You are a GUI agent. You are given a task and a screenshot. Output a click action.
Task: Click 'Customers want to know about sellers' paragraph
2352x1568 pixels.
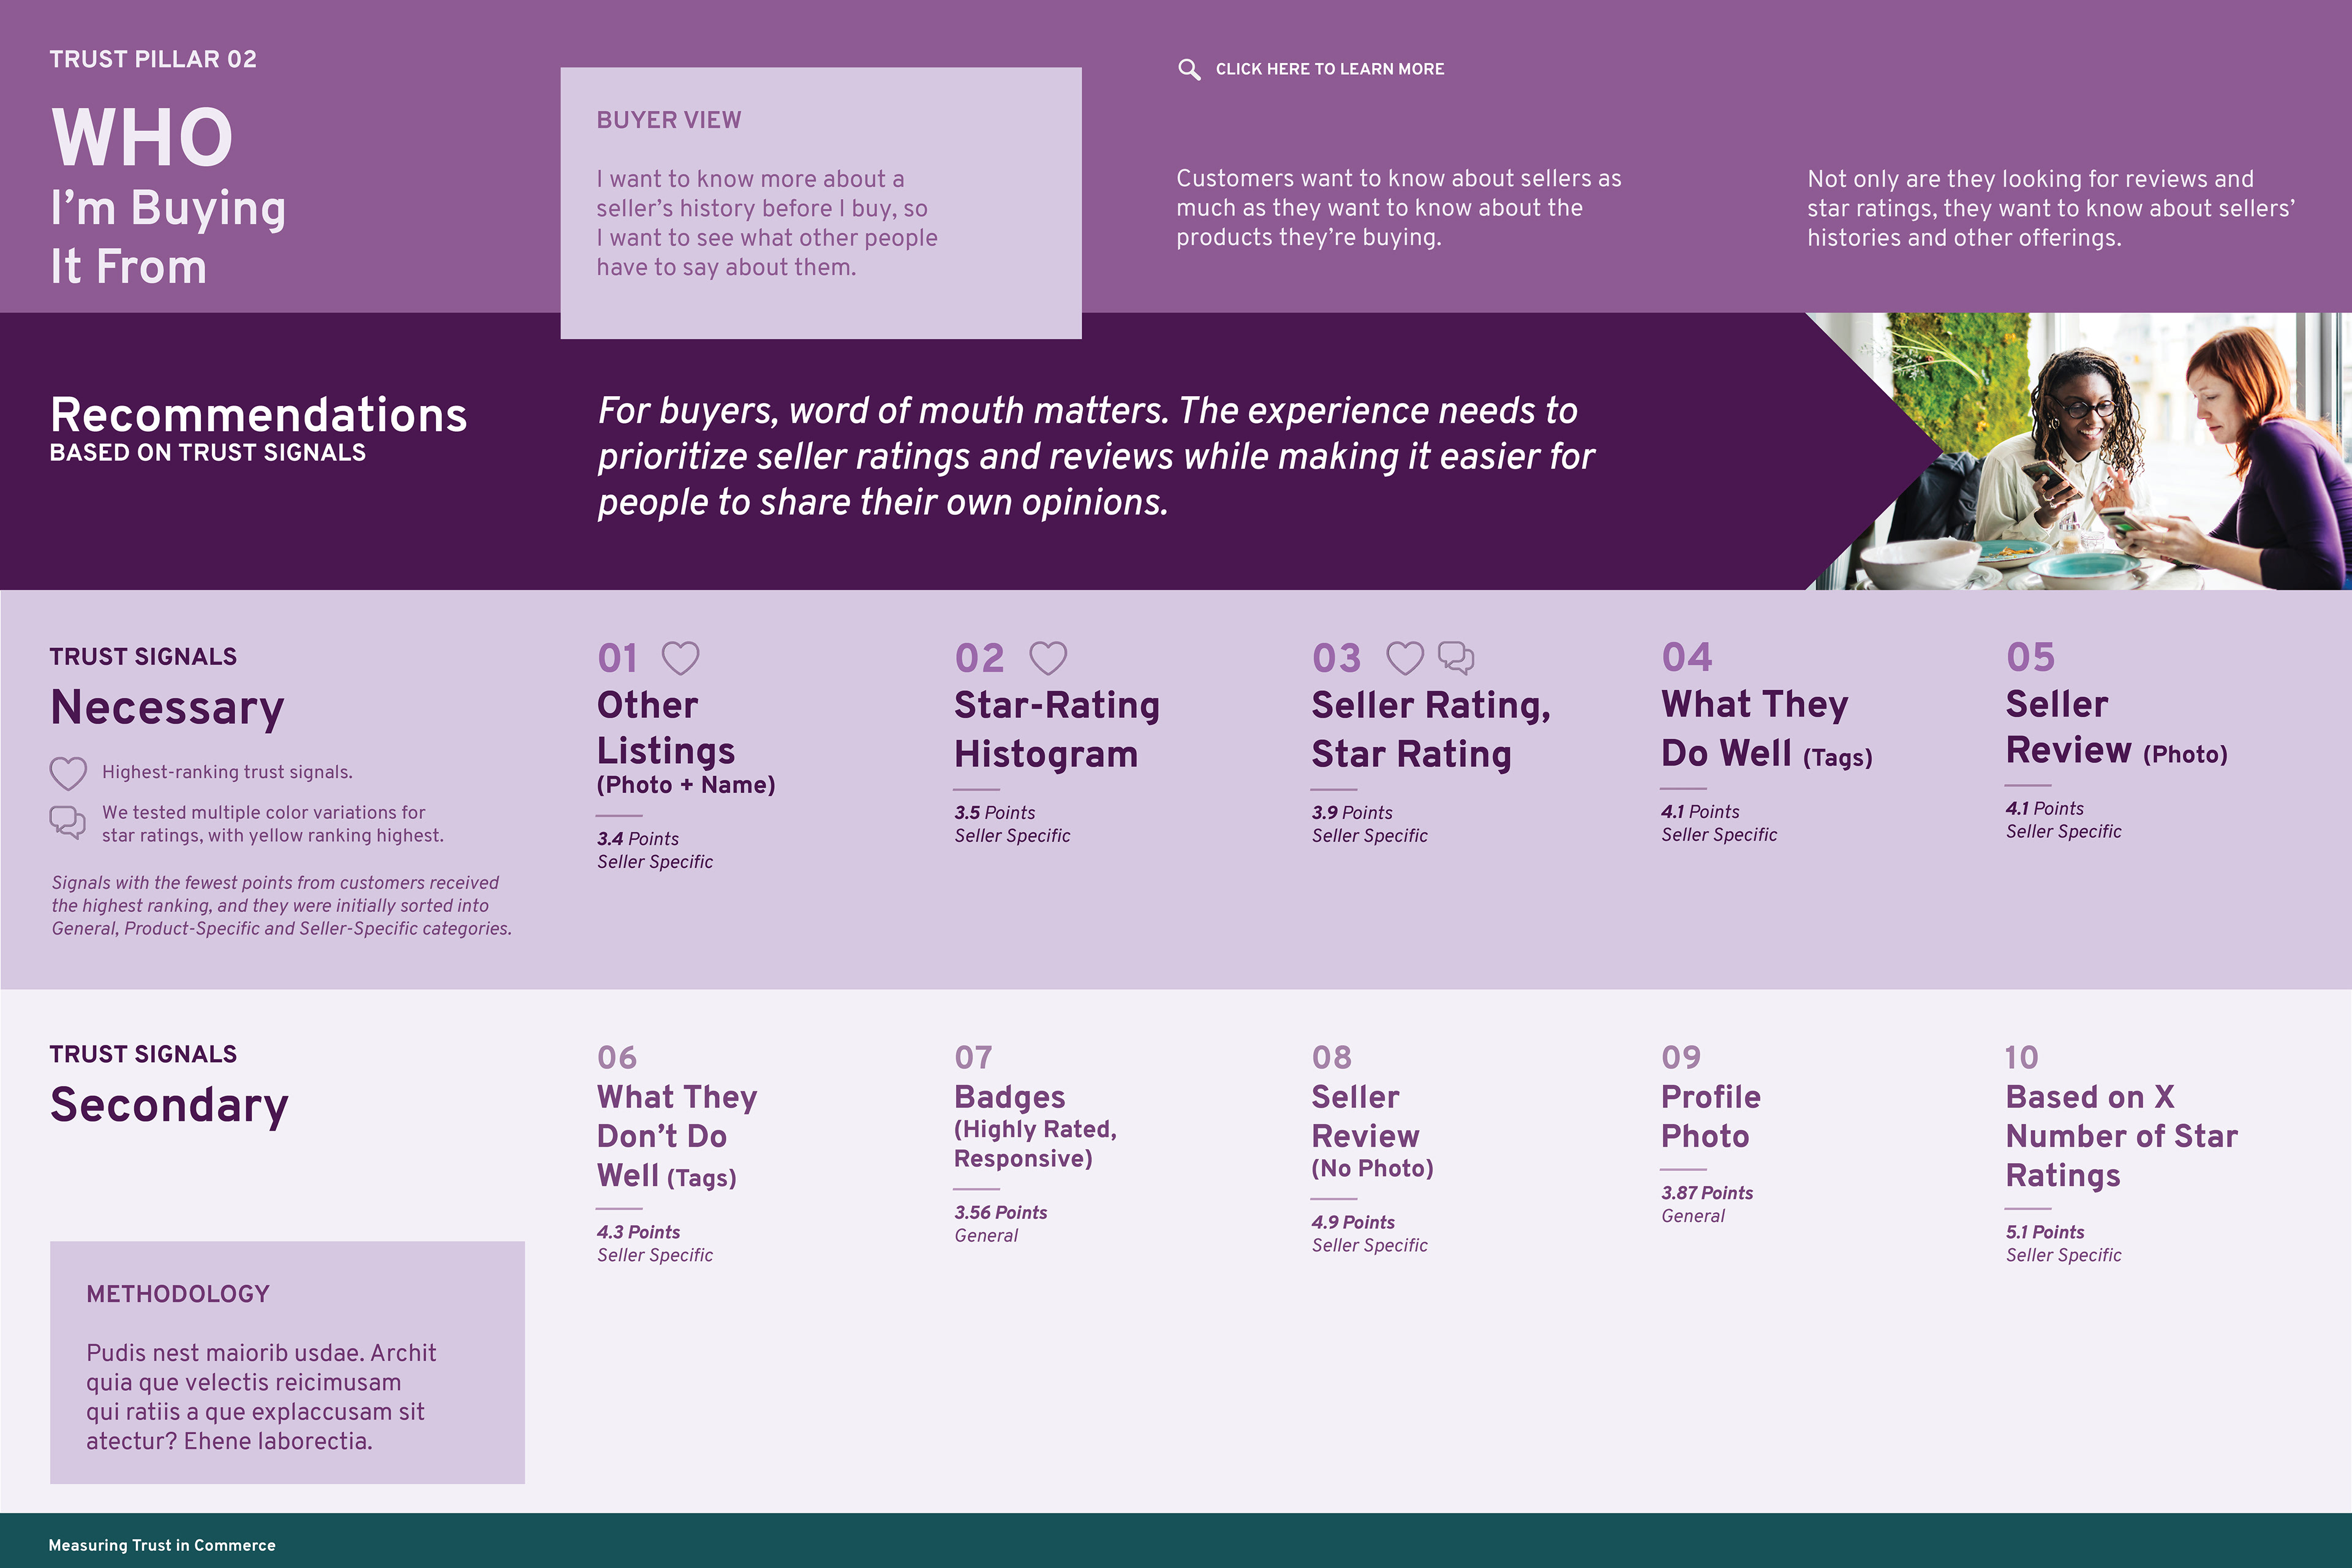(x=1398, y=208)
